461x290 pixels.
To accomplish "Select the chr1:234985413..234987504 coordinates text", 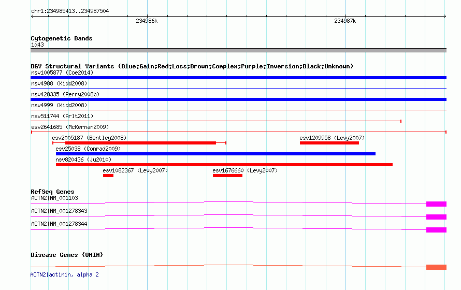I will point(70,11).
